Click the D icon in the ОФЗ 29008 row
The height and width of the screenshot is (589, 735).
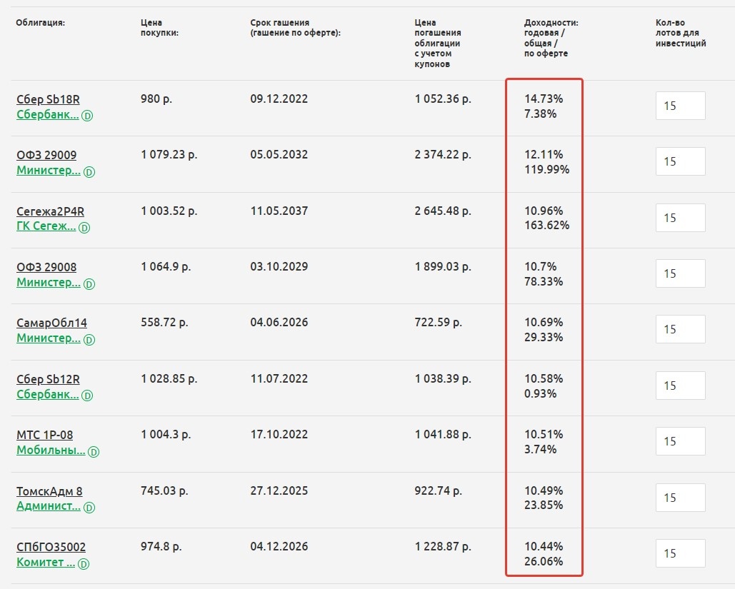[89, 283]
